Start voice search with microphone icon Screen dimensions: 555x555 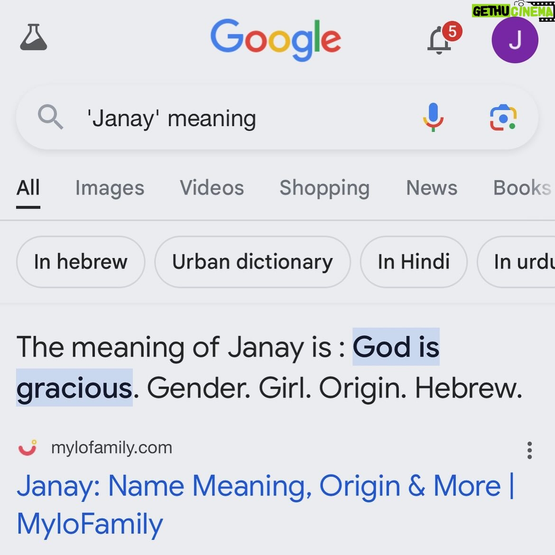pos(433,117)
